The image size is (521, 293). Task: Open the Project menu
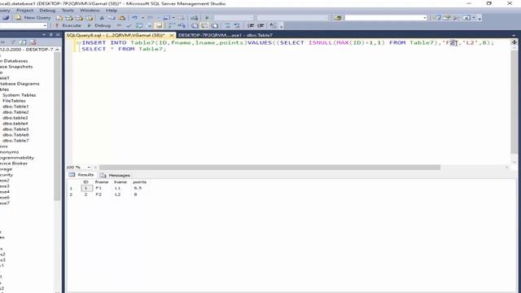25,11
